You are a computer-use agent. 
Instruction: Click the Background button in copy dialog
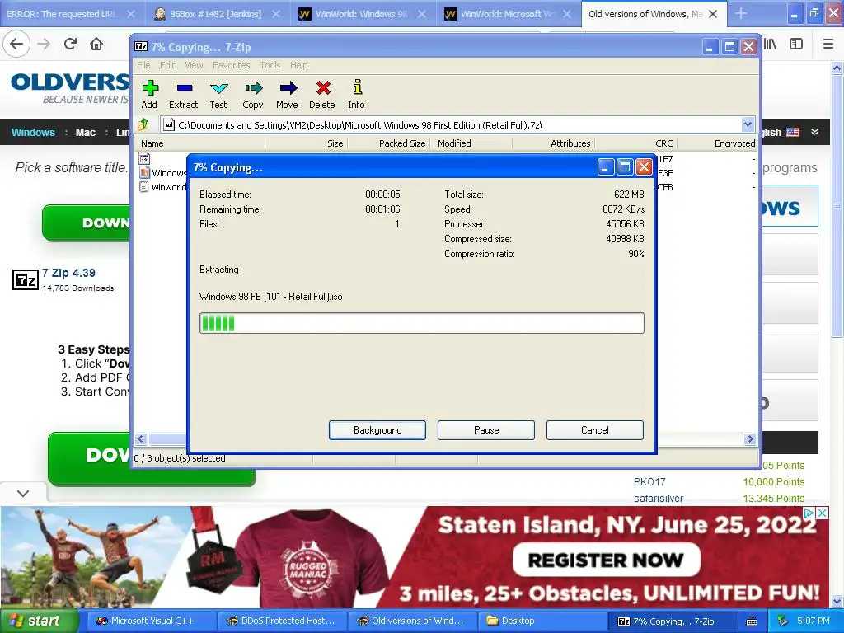point(377,430)
